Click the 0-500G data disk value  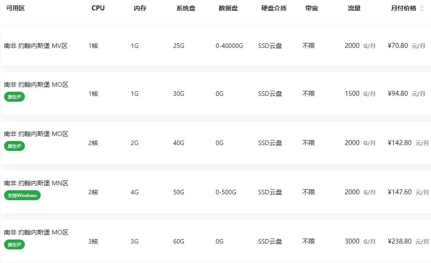(226, 192)
